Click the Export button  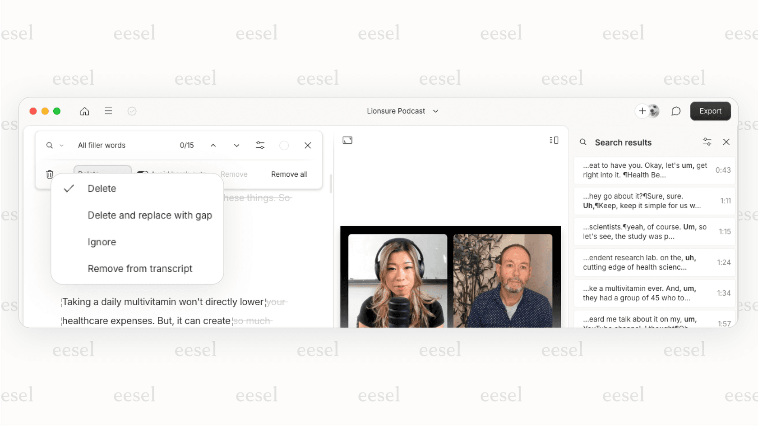710,111
